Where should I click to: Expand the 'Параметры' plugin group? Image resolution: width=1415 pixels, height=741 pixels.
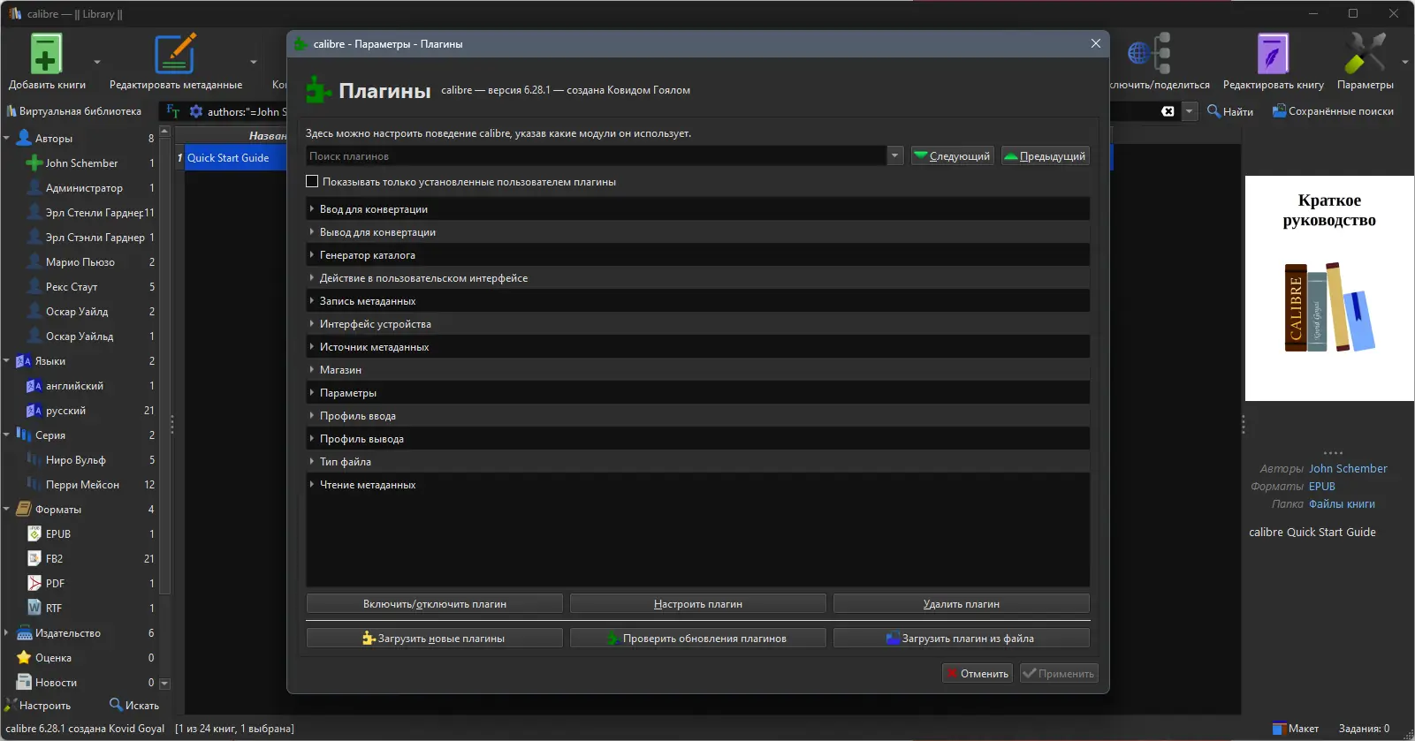pyautogui.click(x=312, y=392)
